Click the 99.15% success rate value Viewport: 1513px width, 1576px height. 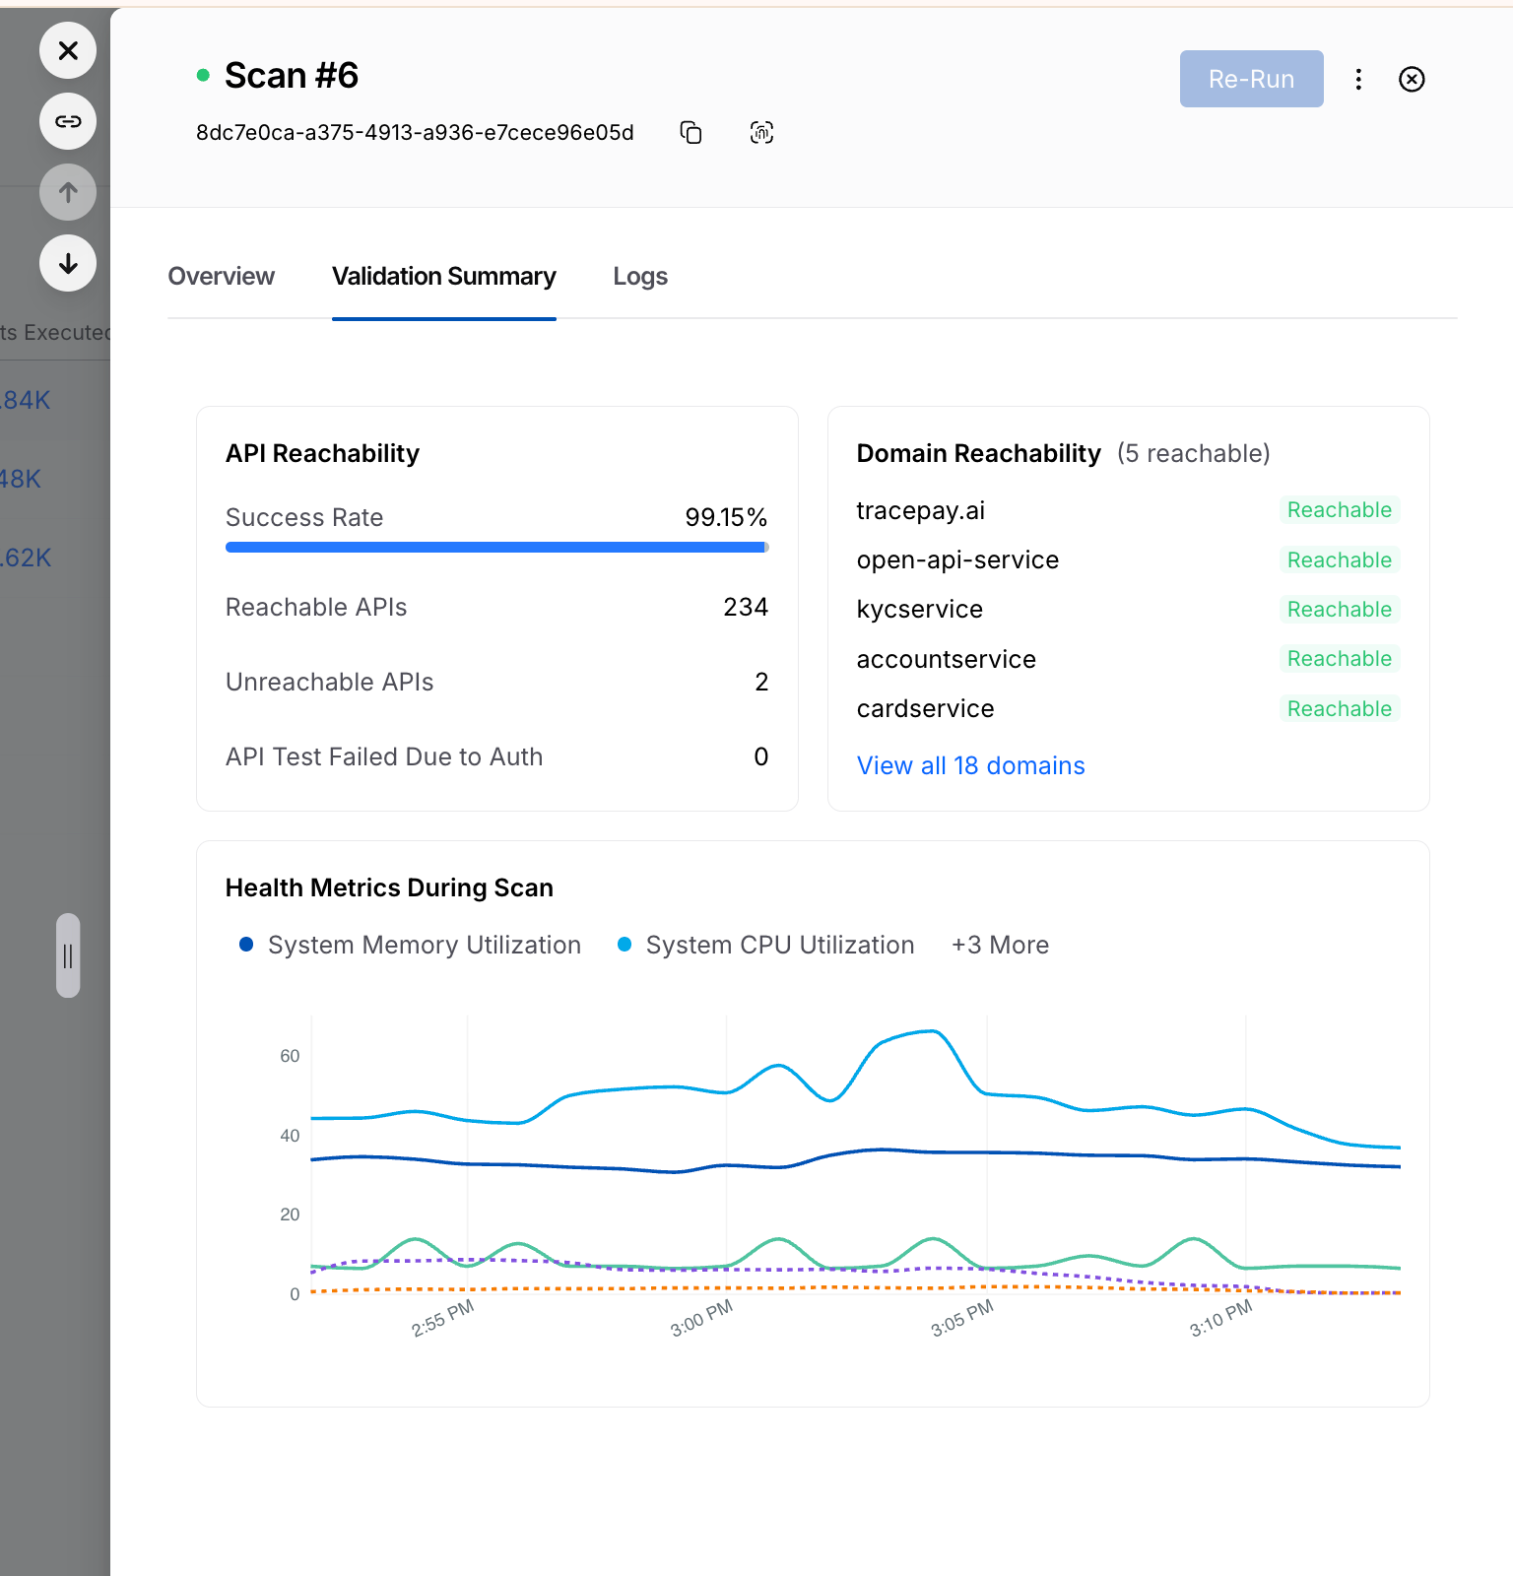pyautogui.click(x=726, y=517)
